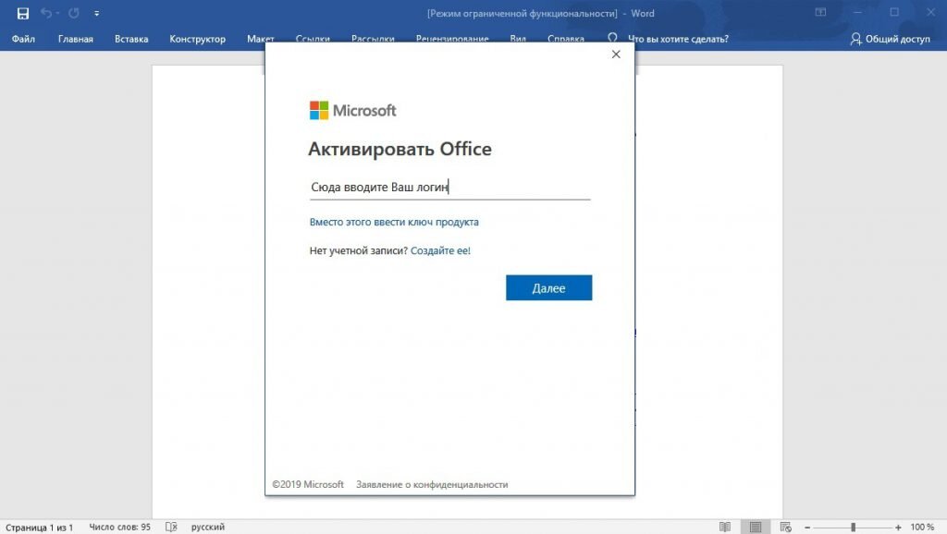The width and height of the screenshot is (947, 534).
Task: Click Вместо этого ввести ключ продукта link
Action: click(x=394, y=222)
